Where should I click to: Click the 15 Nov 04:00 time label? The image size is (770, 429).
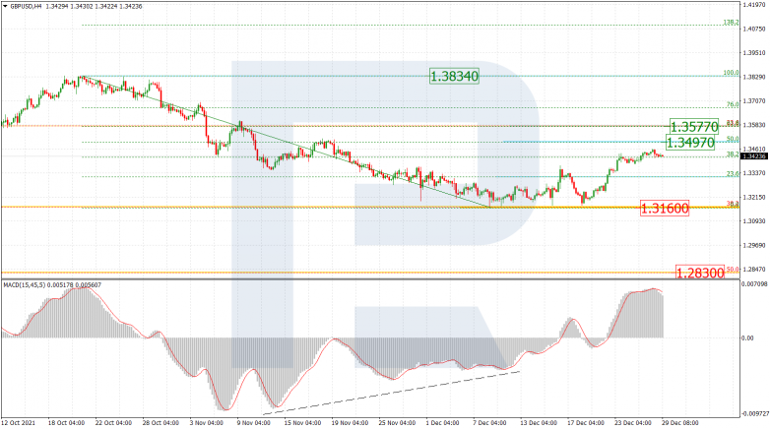click(x=302, y=423)
